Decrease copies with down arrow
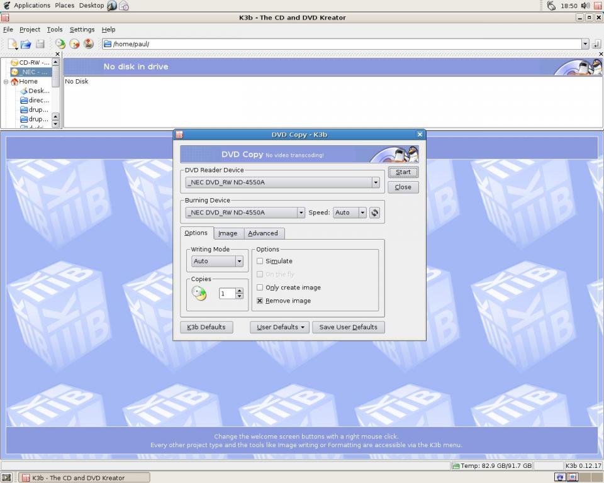604x483 pixels. pyautogui.click(x=240, y=296)
